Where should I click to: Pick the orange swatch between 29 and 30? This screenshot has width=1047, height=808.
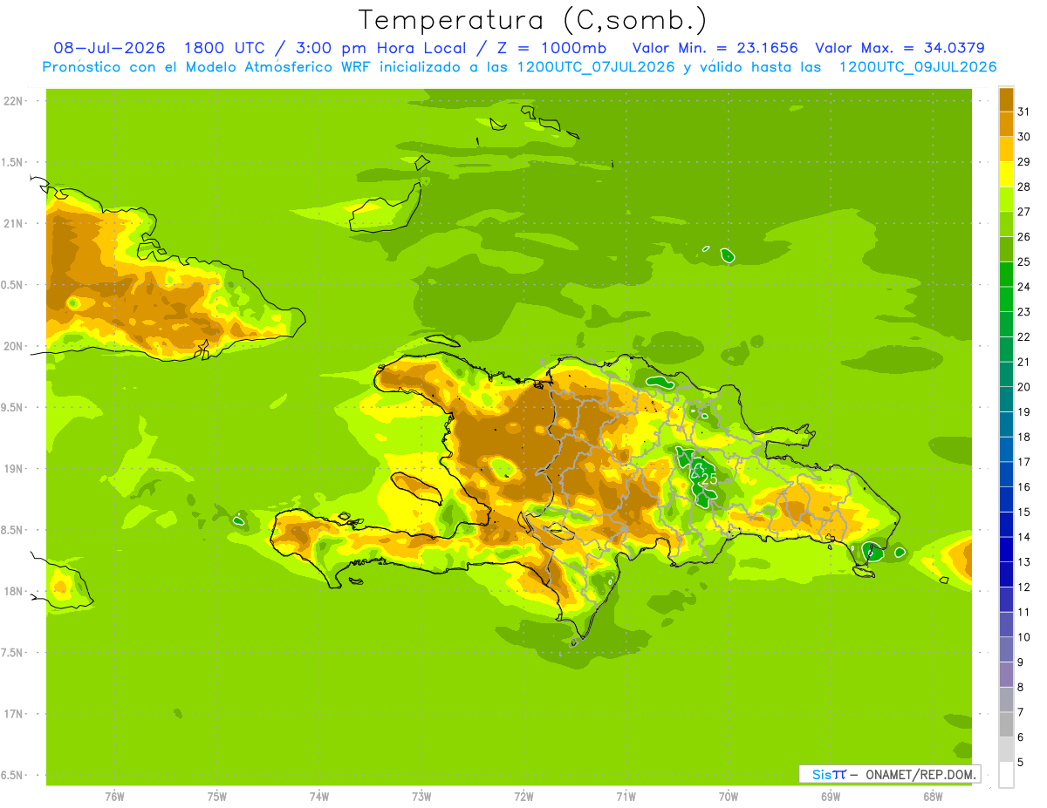point(1006,149)
